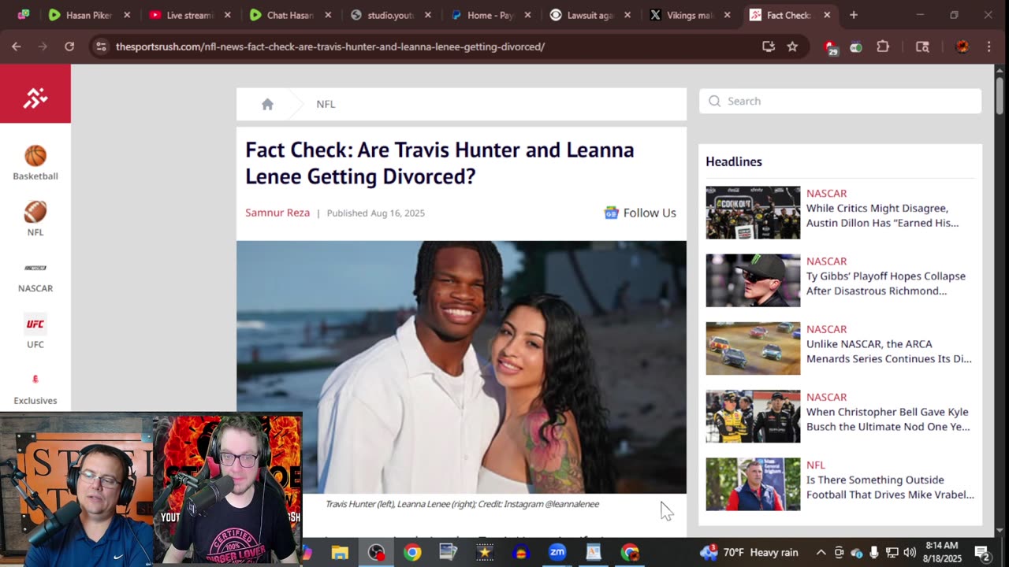
Task: Click the home breadcrumb icon
Action: tap(267, 104)
